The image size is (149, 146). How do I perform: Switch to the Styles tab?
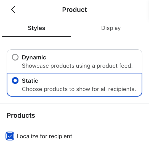36,28
